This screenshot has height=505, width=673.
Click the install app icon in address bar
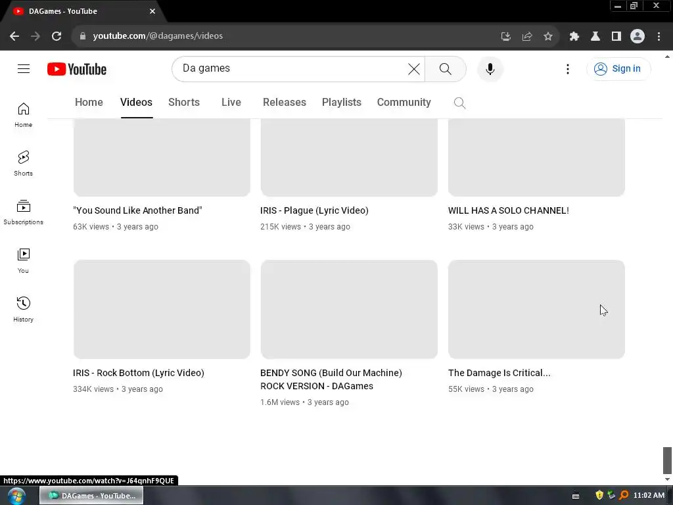click(x=505, y=36)
